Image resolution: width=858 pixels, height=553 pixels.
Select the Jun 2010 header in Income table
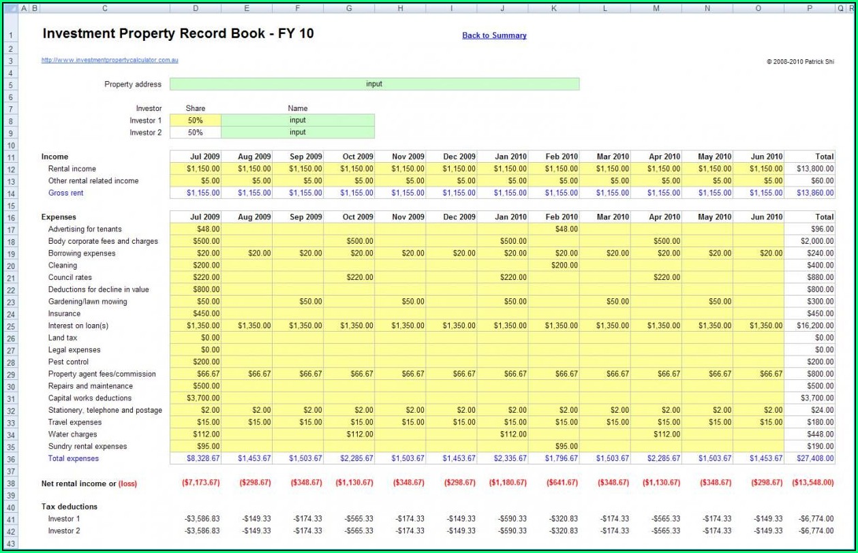tap(758, 157)
